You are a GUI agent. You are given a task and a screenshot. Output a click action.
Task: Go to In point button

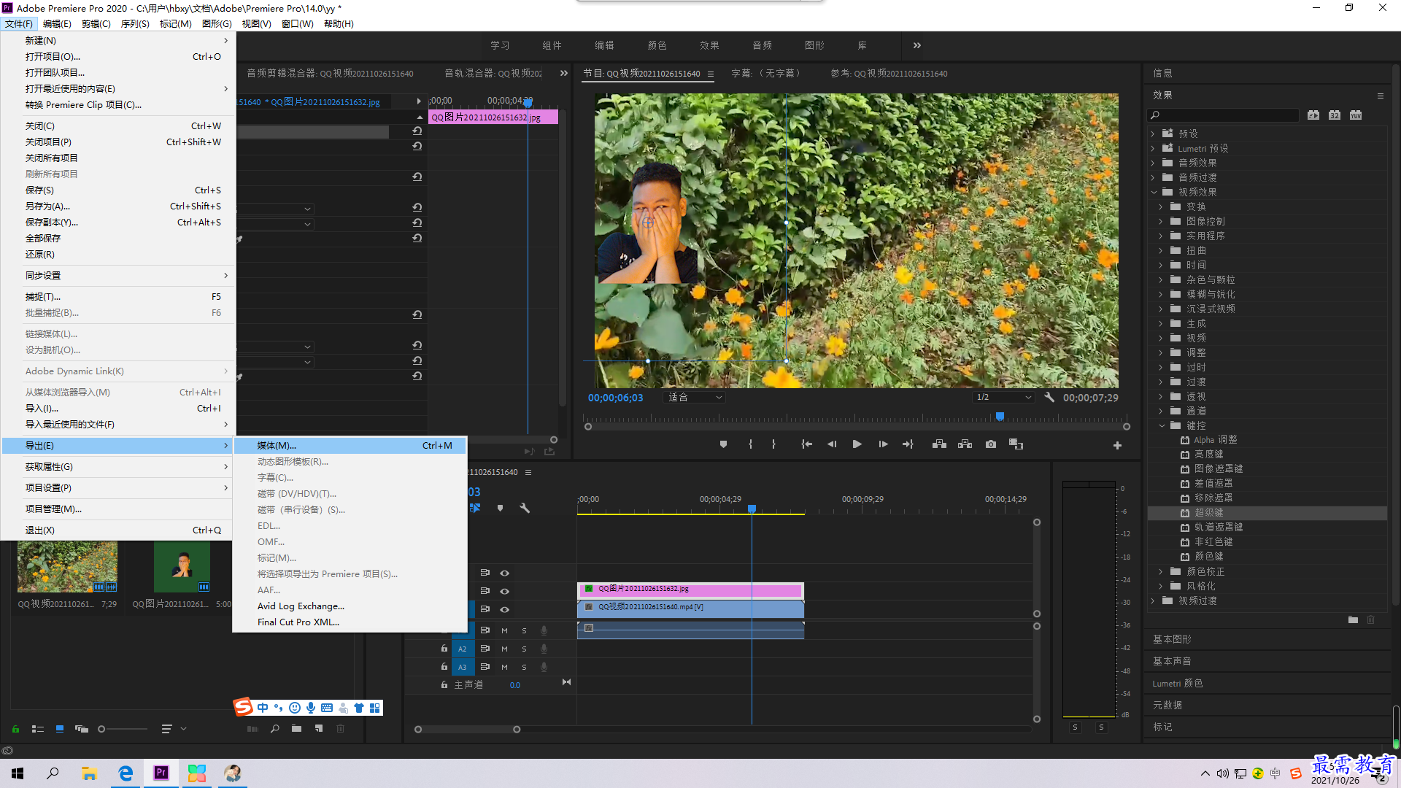(806, 444)
